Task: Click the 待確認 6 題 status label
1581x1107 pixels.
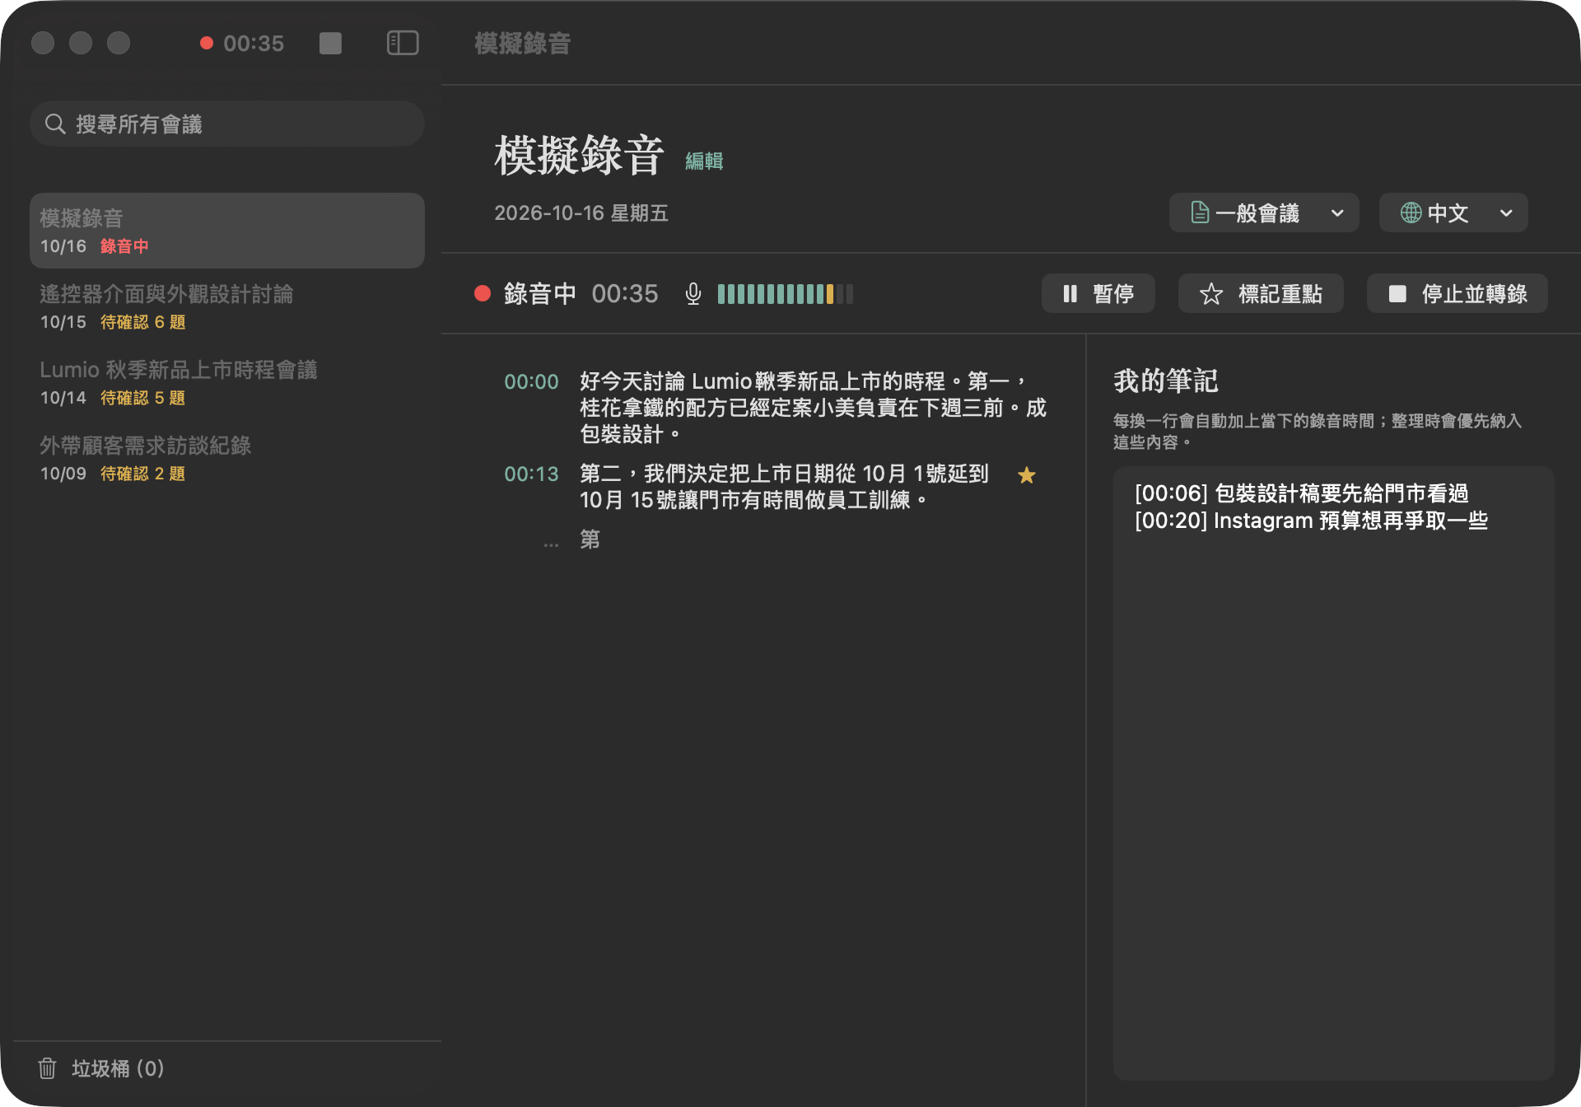Action: 142,322
